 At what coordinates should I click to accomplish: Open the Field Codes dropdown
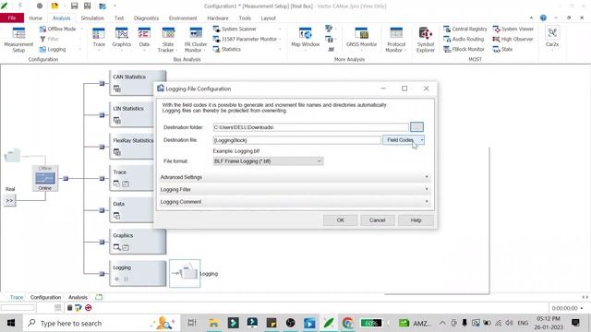coord(404,140)
